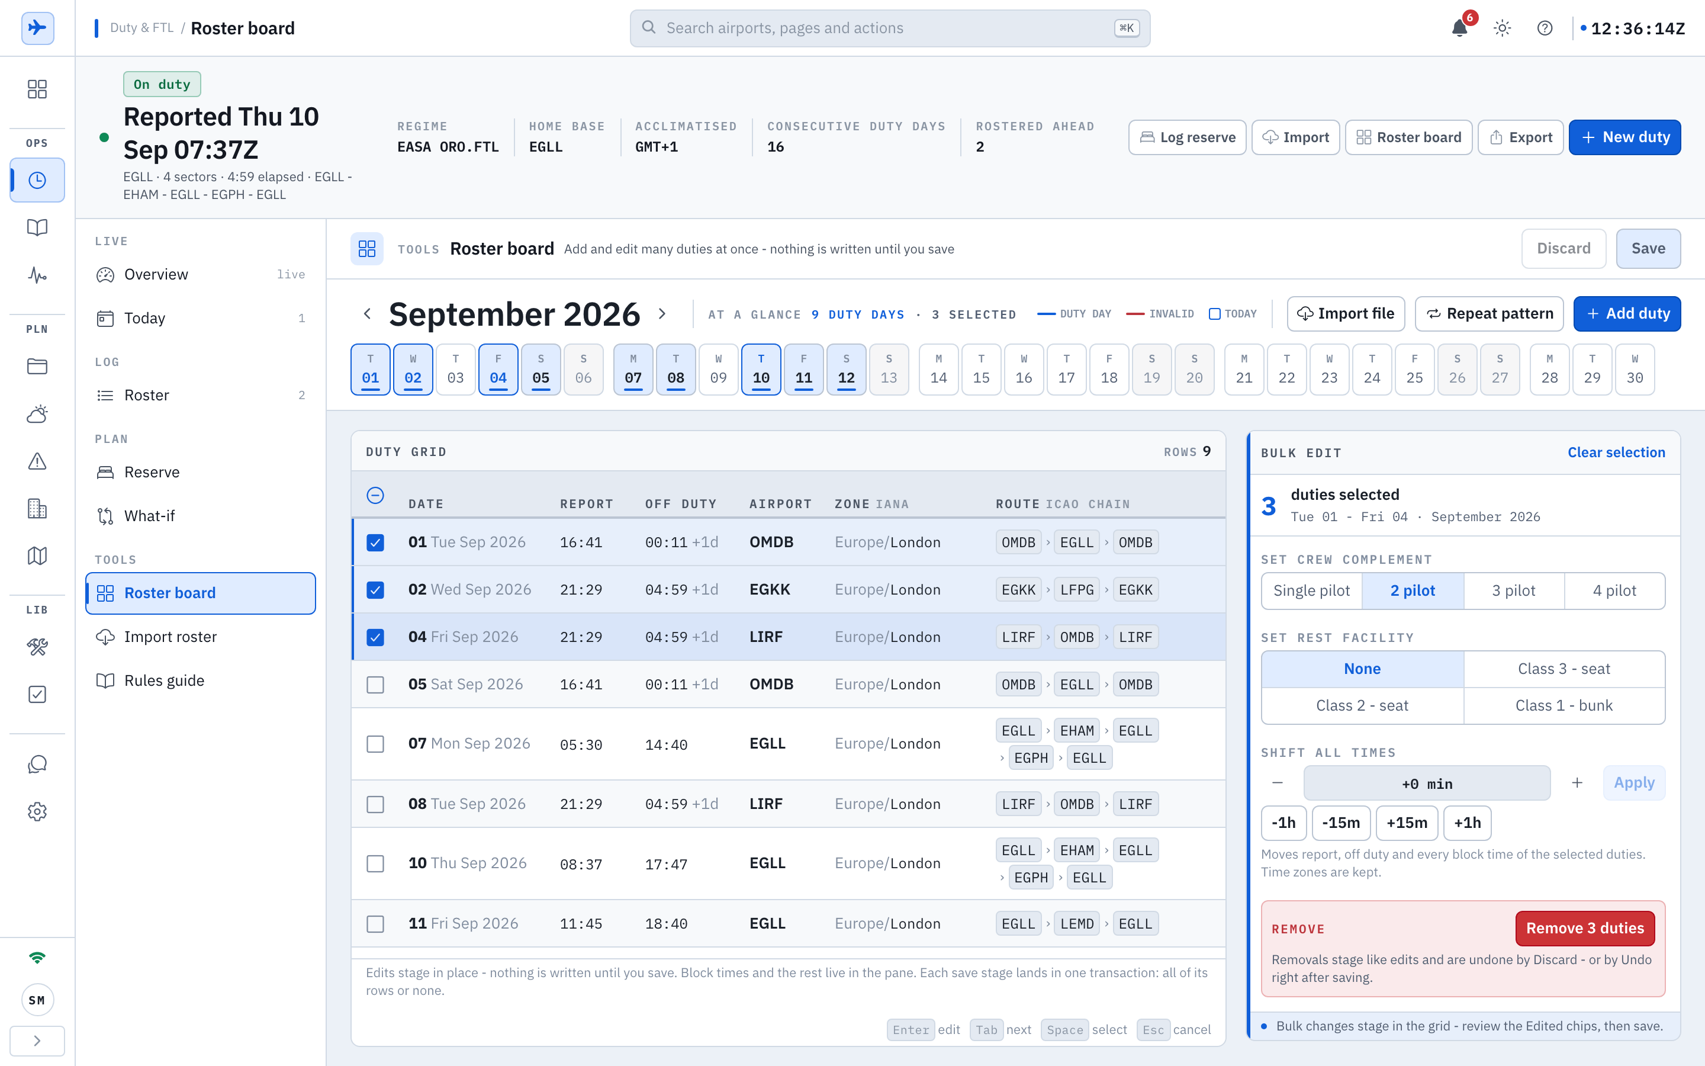The image size is (1705, 1066).
Task: Click the green wifi status icon
Action: click(37, 956)
